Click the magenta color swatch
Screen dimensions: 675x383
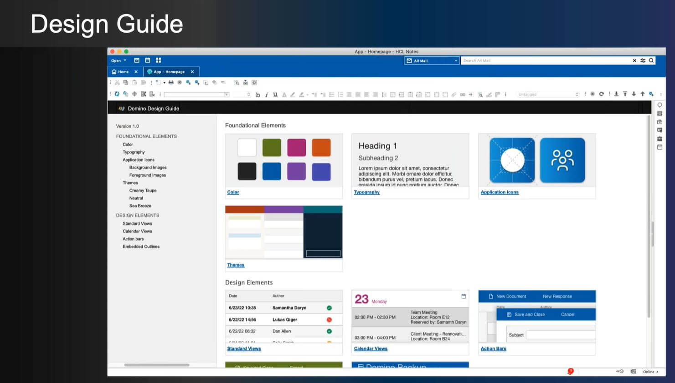[x=296, y=147]
